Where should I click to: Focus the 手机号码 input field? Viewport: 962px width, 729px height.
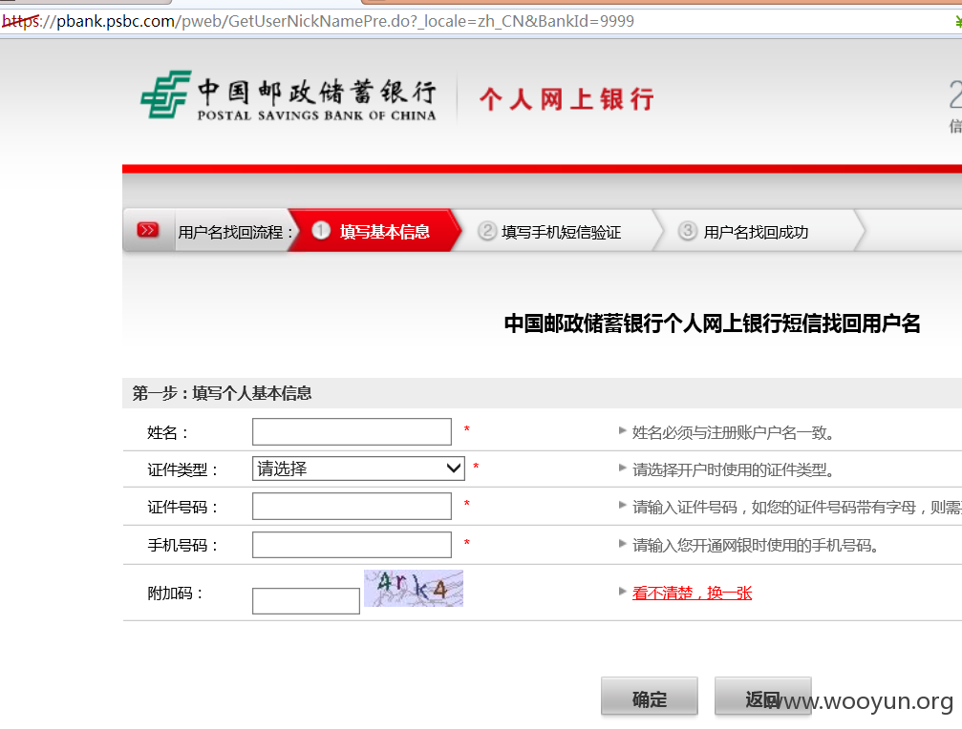click(353, 545)
